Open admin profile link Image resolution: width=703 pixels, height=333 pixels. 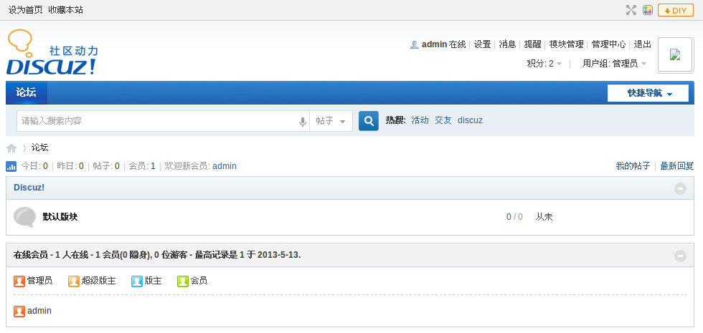pos(435,44)
